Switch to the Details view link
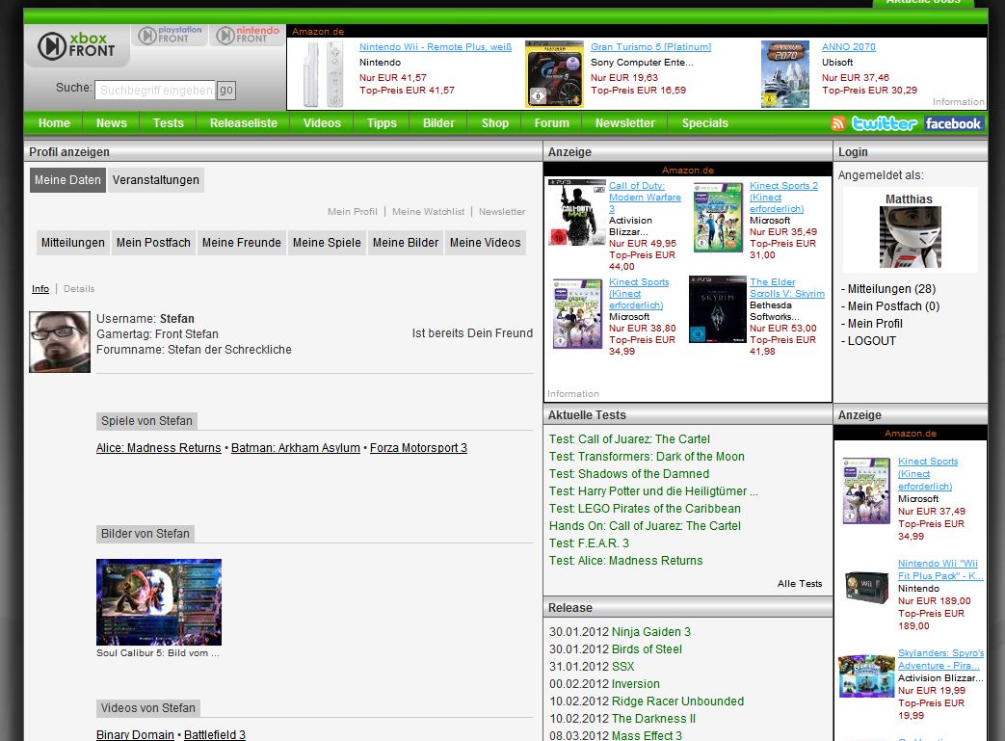Image resolution: width=1005 pixels, height=741 pixels. (x=79, y=289)
